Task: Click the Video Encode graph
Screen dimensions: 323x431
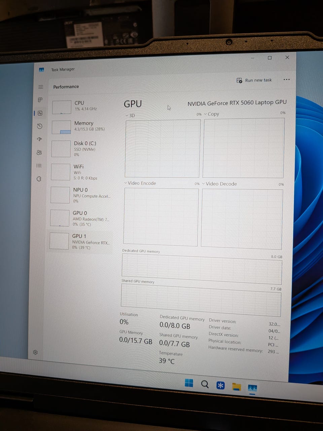Action: coord(161,217)
